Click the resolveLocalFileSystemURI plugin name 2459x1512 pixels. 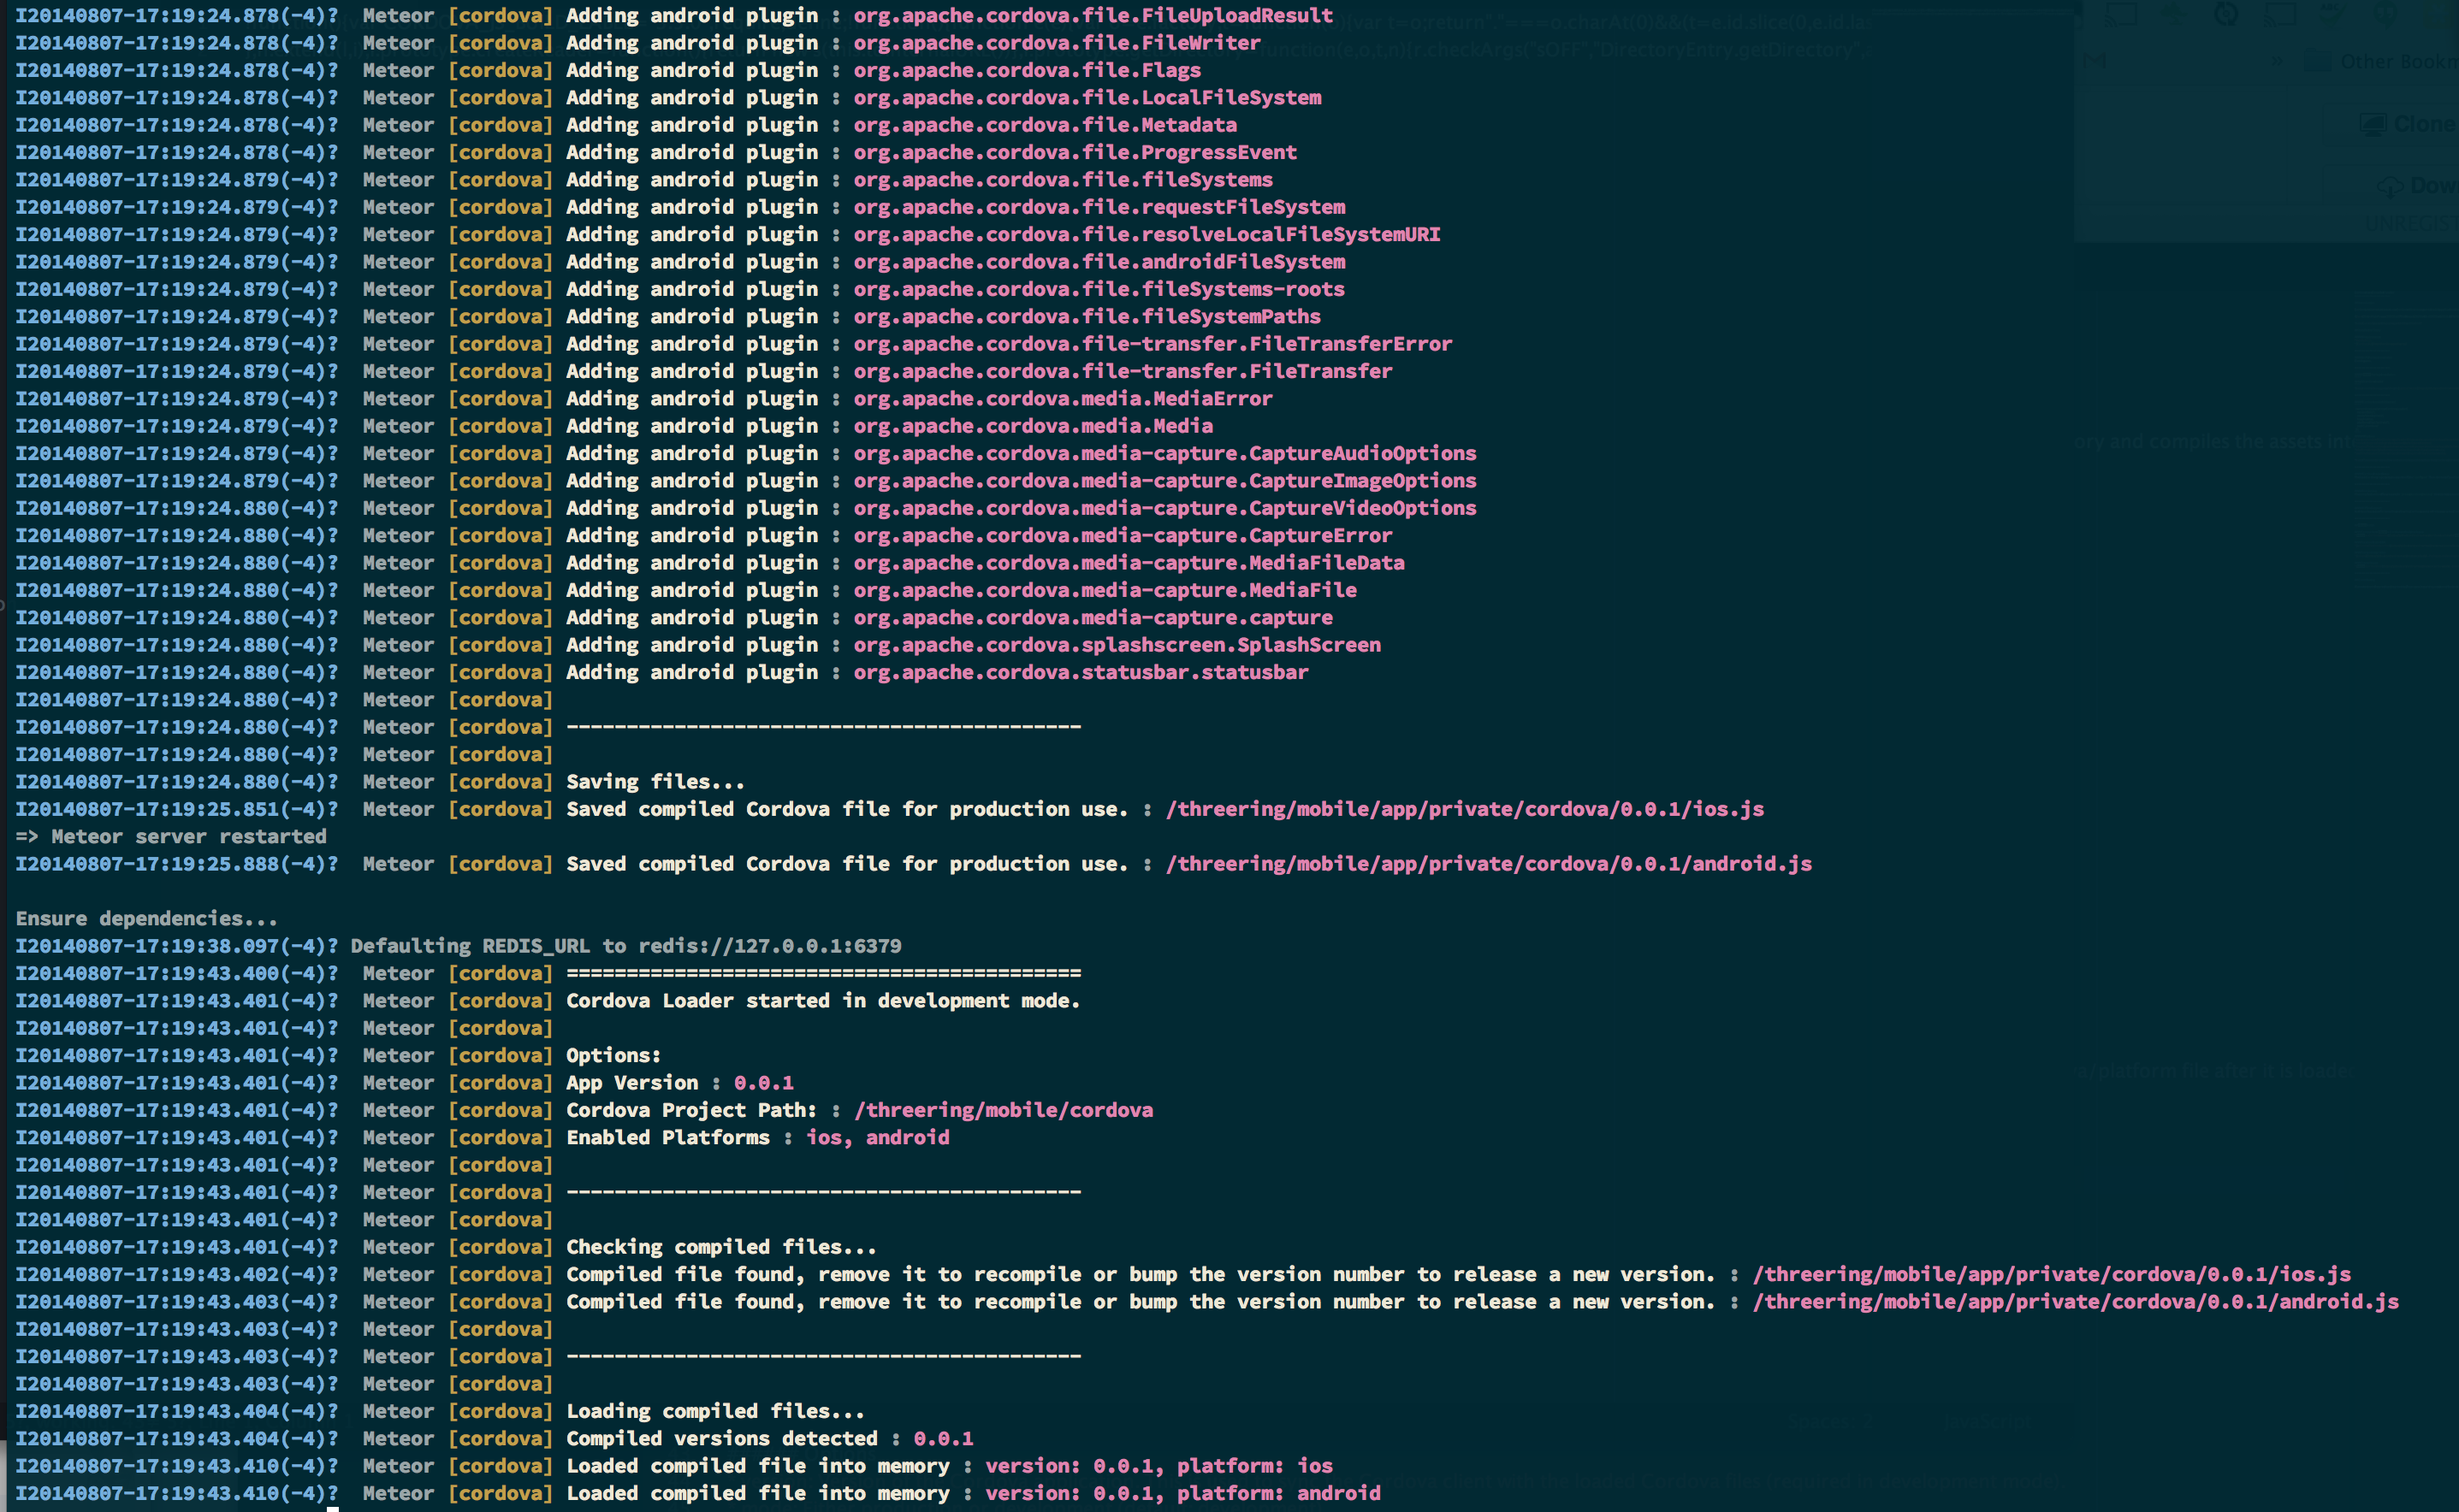1147,235
